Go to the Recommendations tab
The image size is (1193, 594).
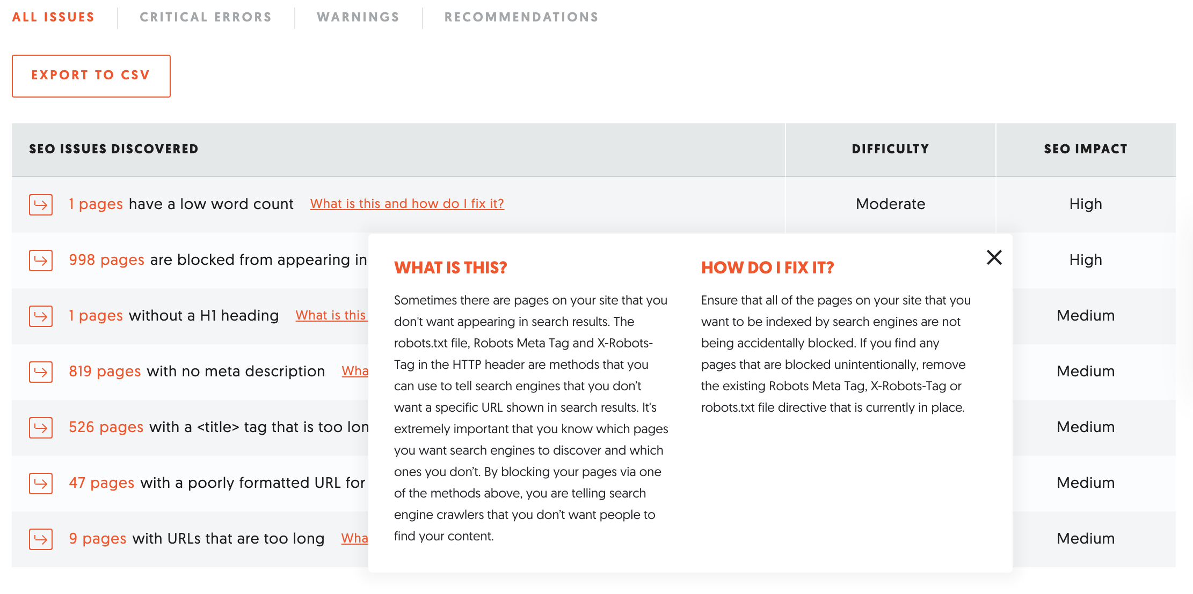521,17
